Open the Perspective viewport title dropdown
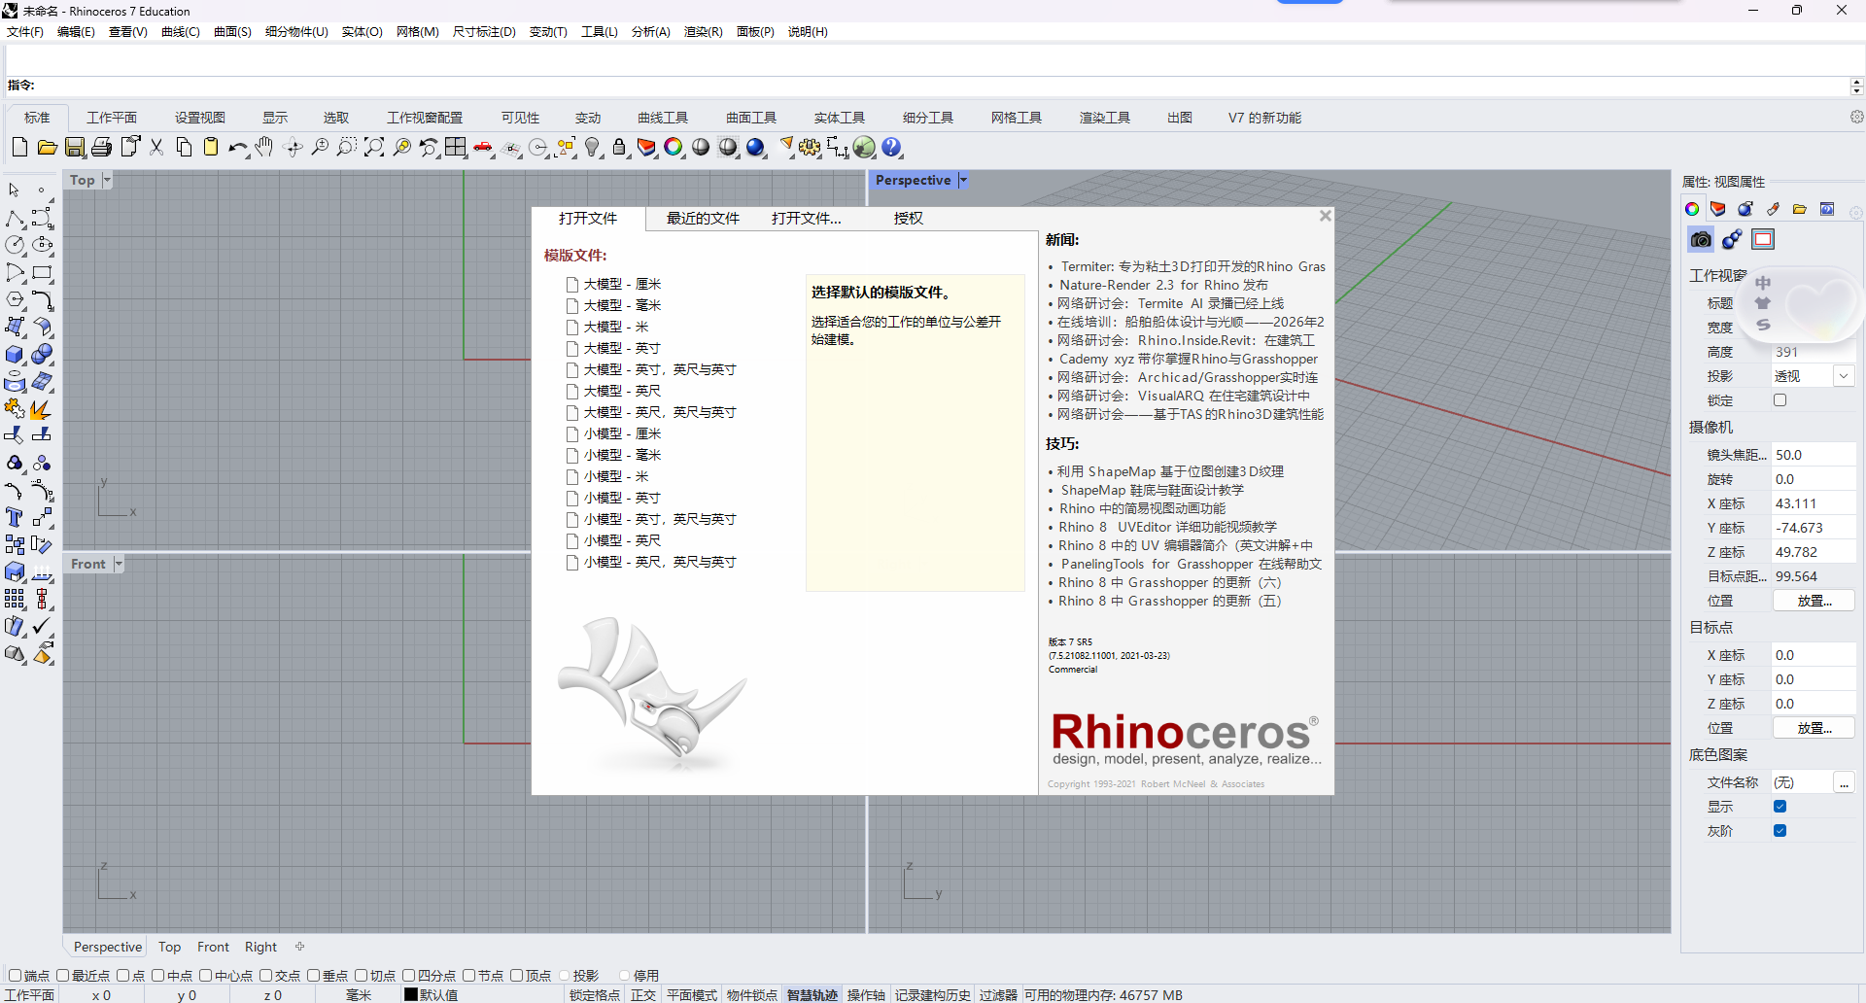 tap(962, 180)
